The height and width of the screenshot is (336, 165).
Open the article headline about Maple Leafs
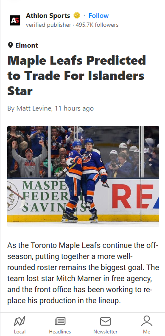tap(76, 75)
